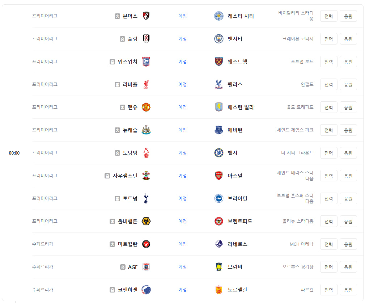365x303 pixels.
Task: Click the Wolverhampton wolf logo
Action: point(146,222)
